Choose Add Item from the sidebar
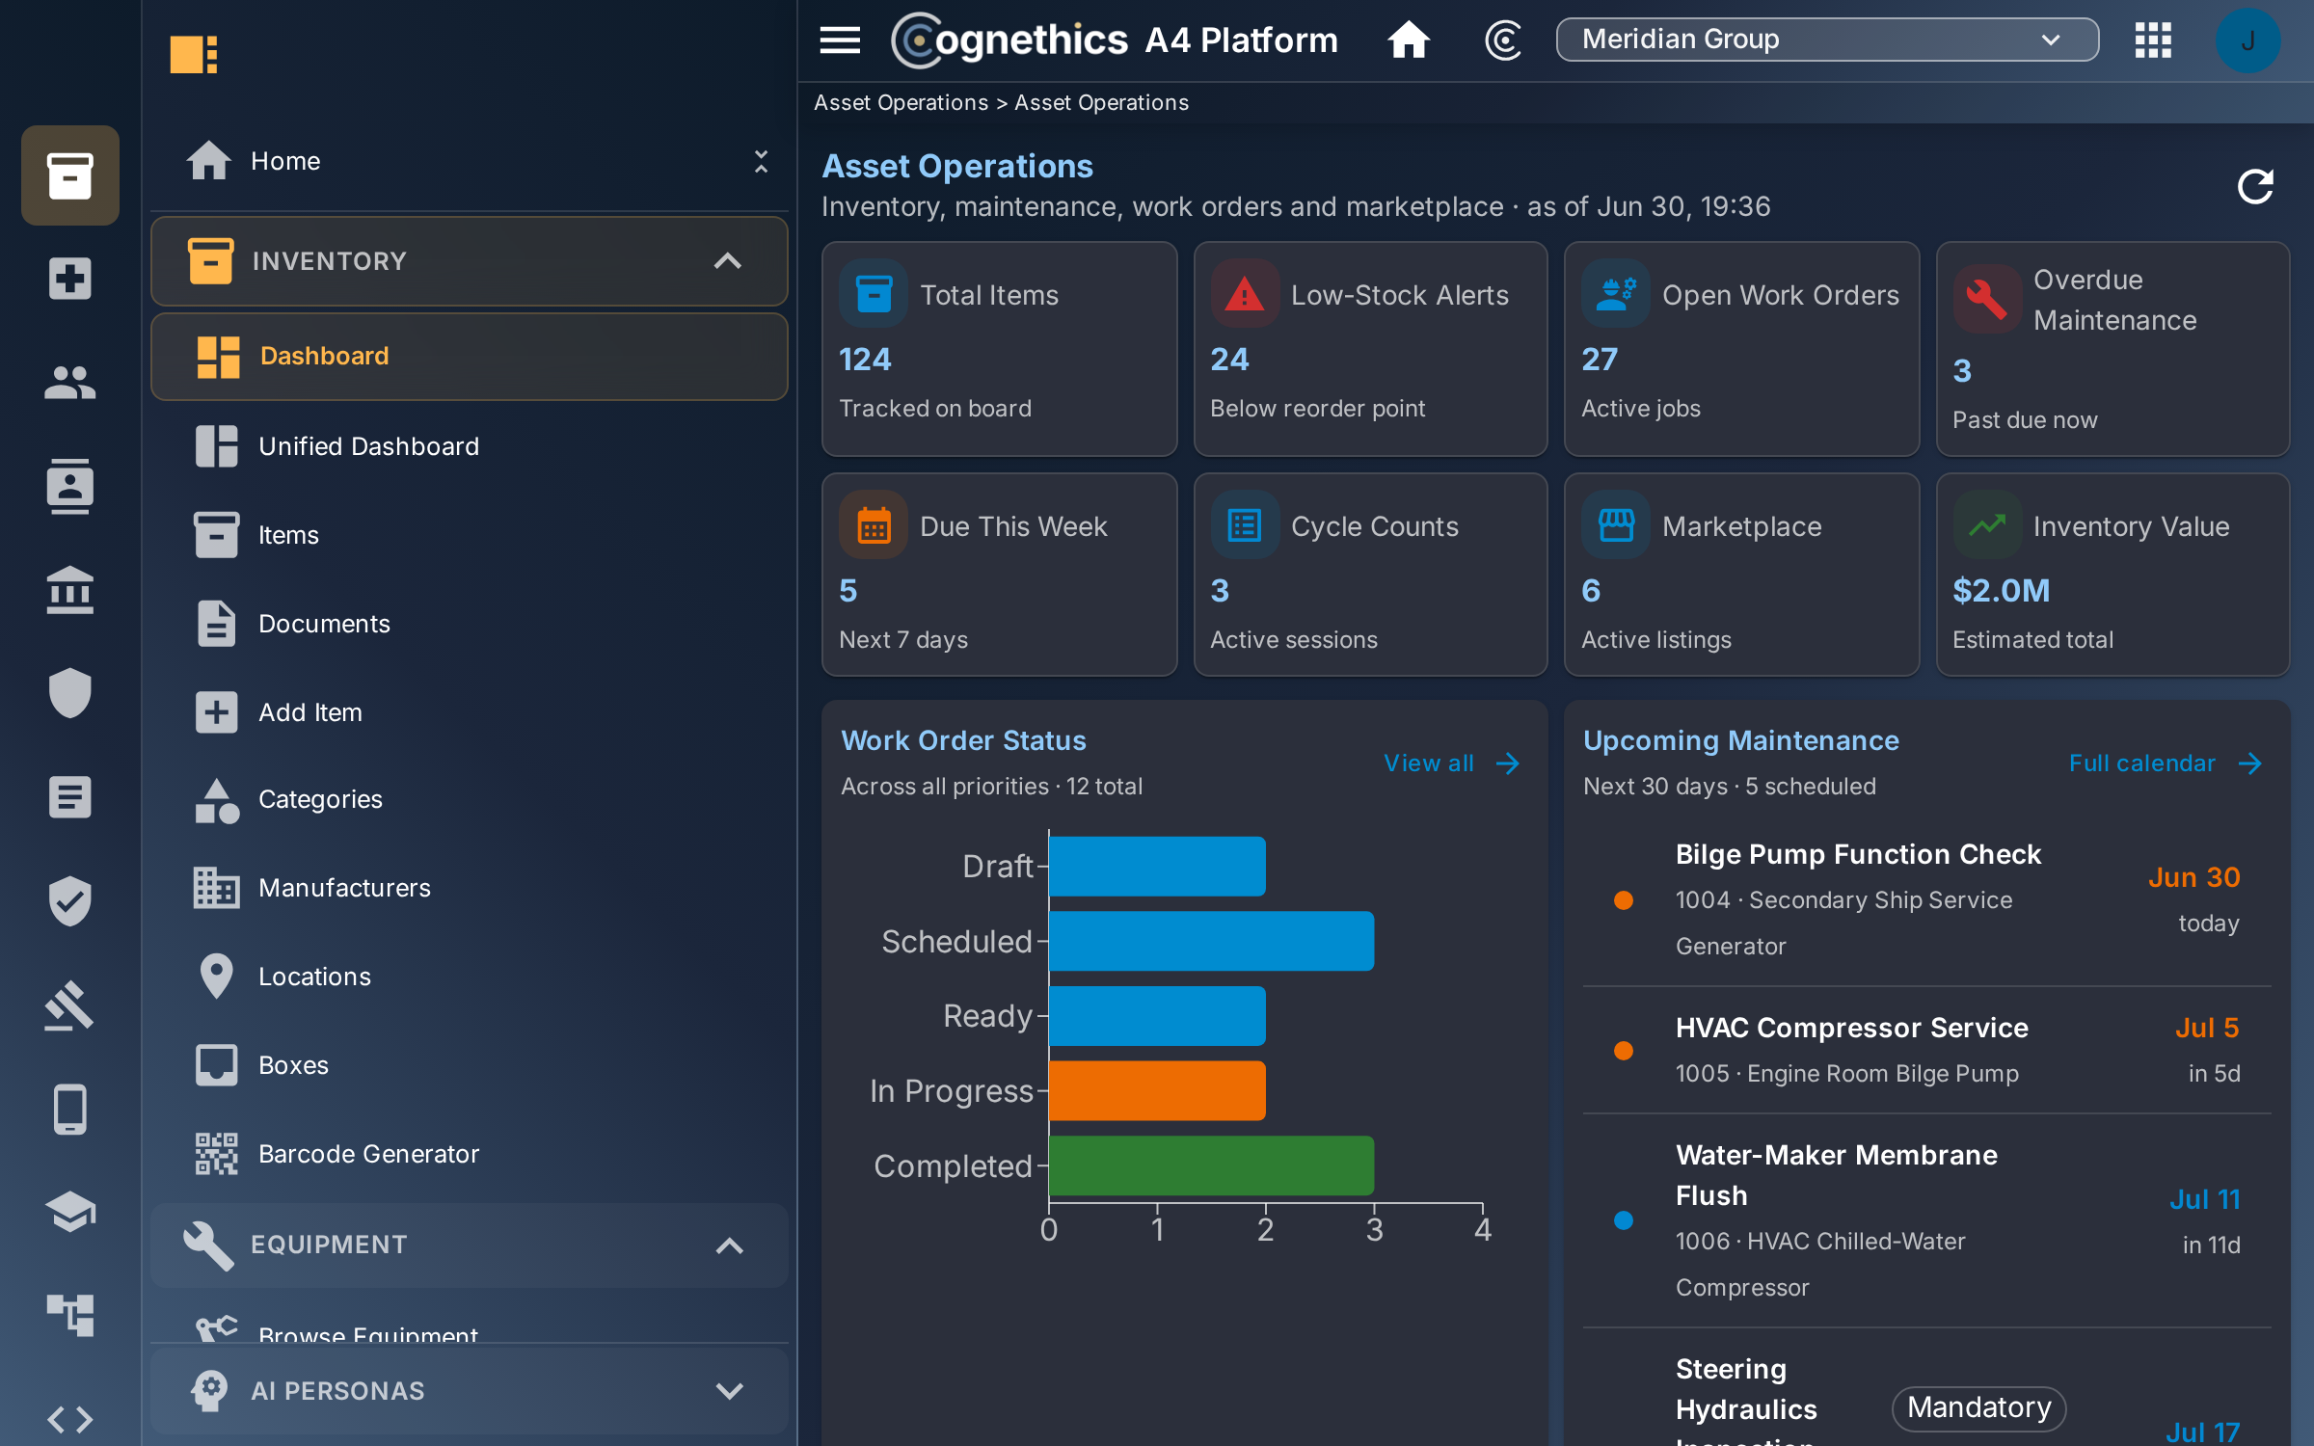The width and height of the screenshot is (2314, 1446). [x=470, y=712]
